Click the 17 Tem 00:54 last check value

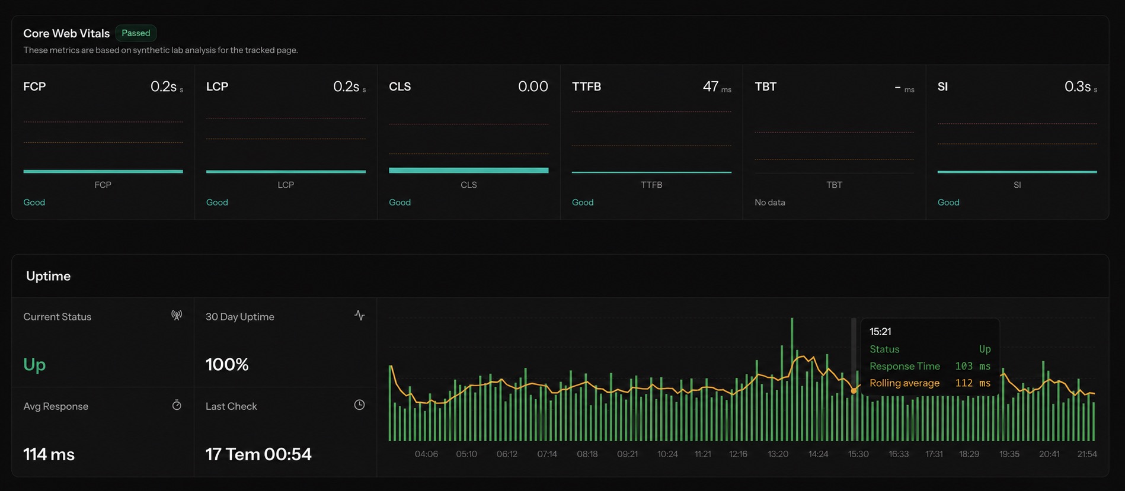[258, 454]
